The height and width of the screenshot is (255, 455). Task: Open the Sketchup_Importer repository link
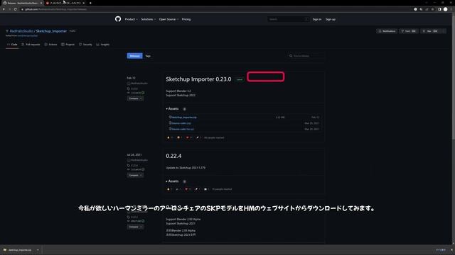pos(51,31)
